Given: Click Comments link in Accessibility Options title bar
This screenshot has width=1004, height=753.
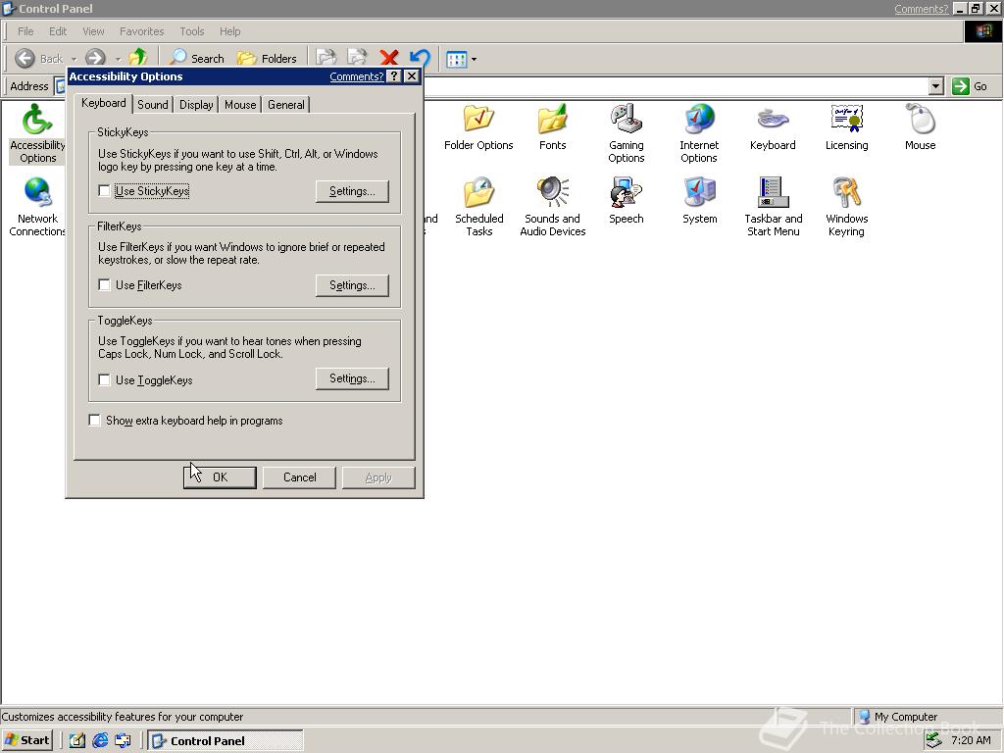Looking at the screenshot, I should [356, 76].
